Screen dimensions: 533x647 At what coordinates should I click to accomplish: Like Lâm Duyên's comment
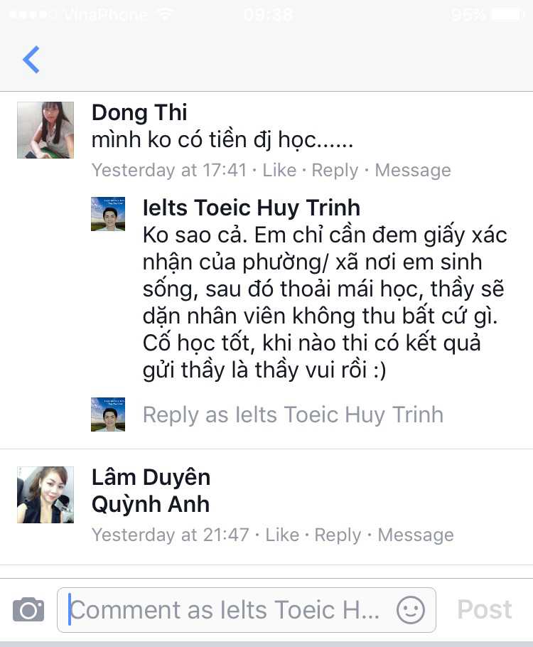click(282, 535)
